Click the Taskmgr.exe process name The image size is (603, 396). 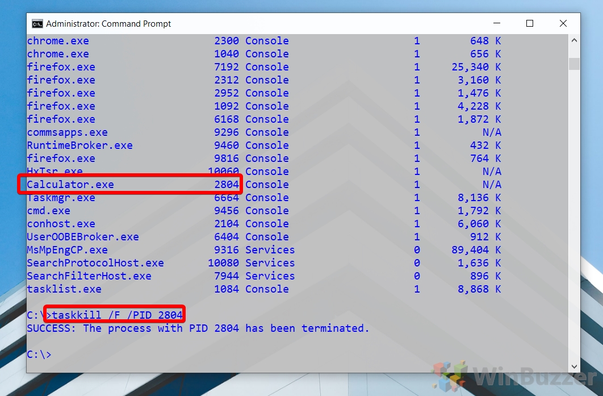pyautogui.click(x=61, y=198)
